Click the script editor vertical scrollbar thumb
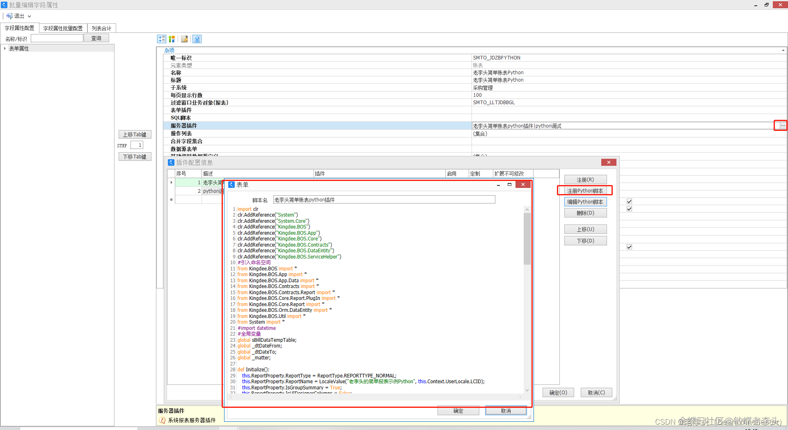 click(x=527, y=239)
